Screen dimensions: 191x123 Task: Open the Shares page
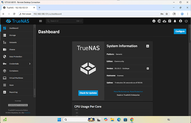coord(17,49)
